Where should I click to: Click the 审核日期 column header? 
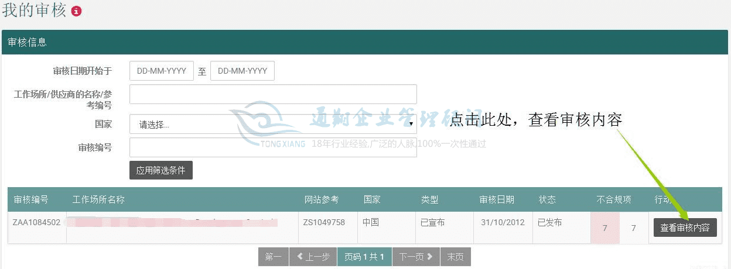[497, 199]
